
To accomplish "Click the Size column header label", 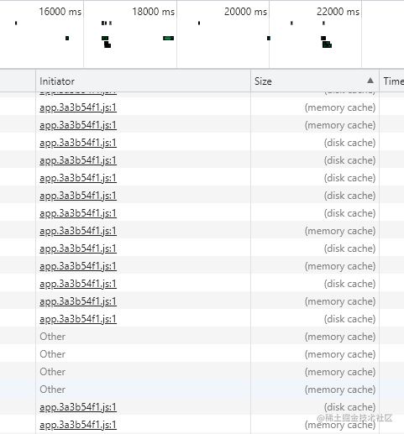I will [x=263, y=81].
